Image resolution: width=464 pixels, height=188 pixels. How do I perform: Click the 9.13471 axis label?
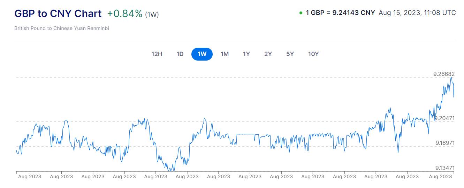pos(445,168)
